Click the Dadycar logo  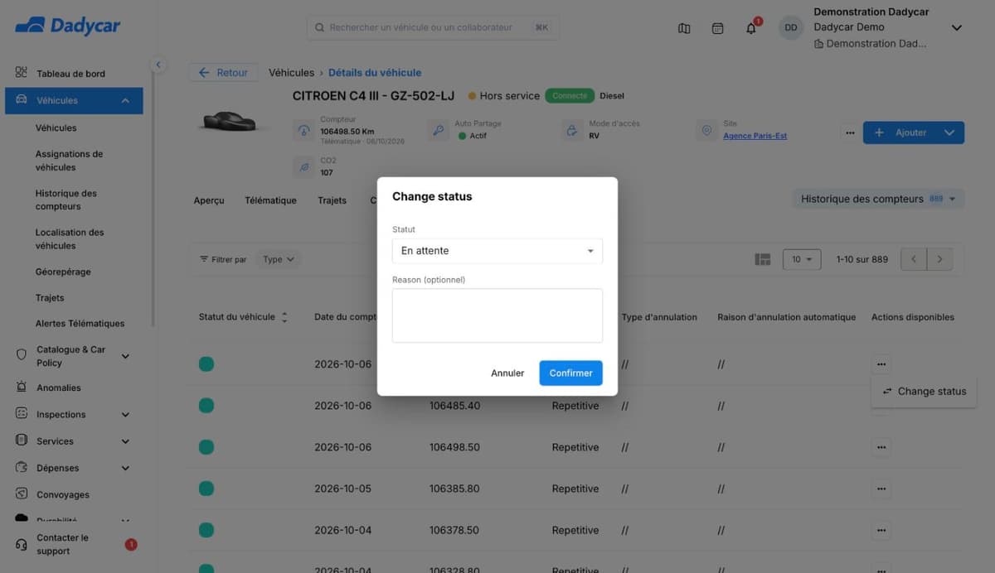coord(68,26)
